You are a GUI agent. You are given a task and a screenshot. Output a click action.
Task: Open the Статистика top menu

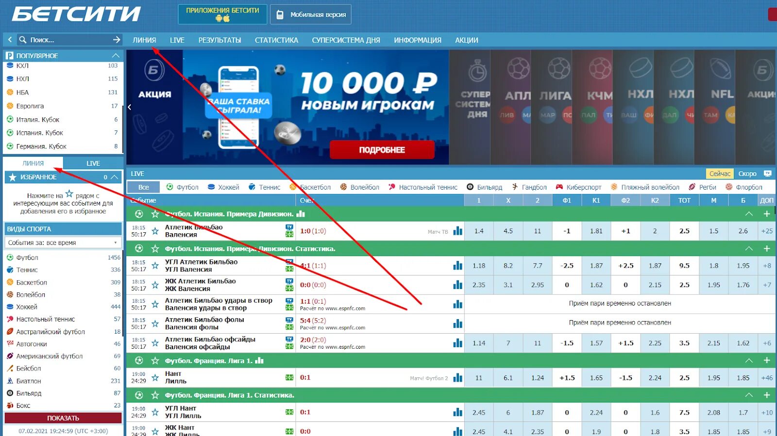276,40
